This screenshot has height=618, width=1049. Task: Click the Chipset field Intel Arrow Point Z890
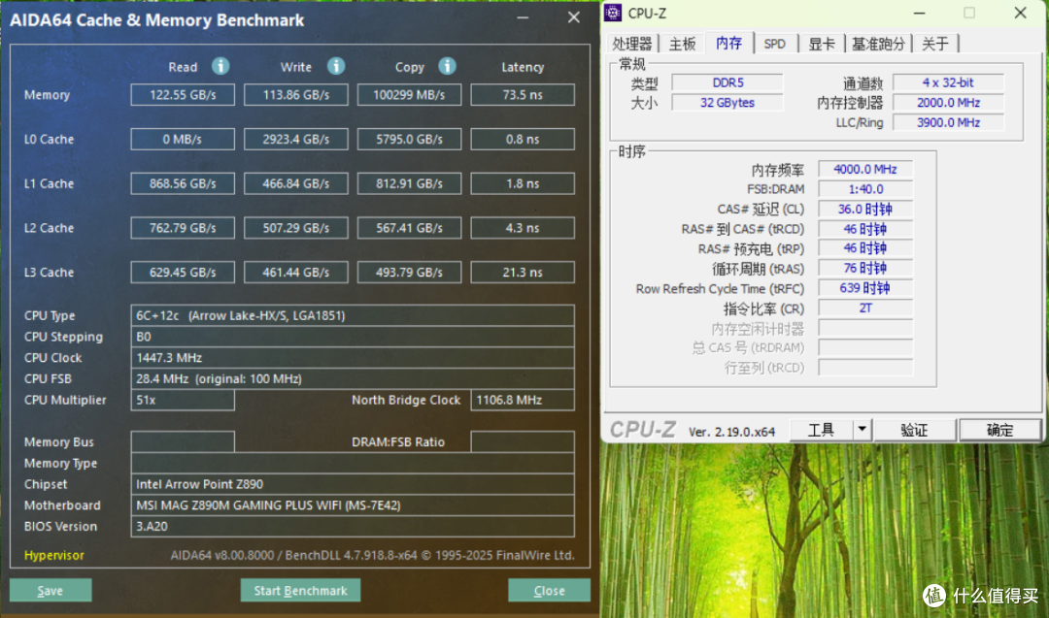point(353,484)
